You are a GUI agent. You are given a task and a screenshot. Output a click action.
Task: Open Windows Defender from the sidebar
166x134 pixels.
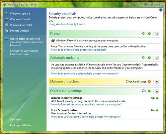(21, 25)
